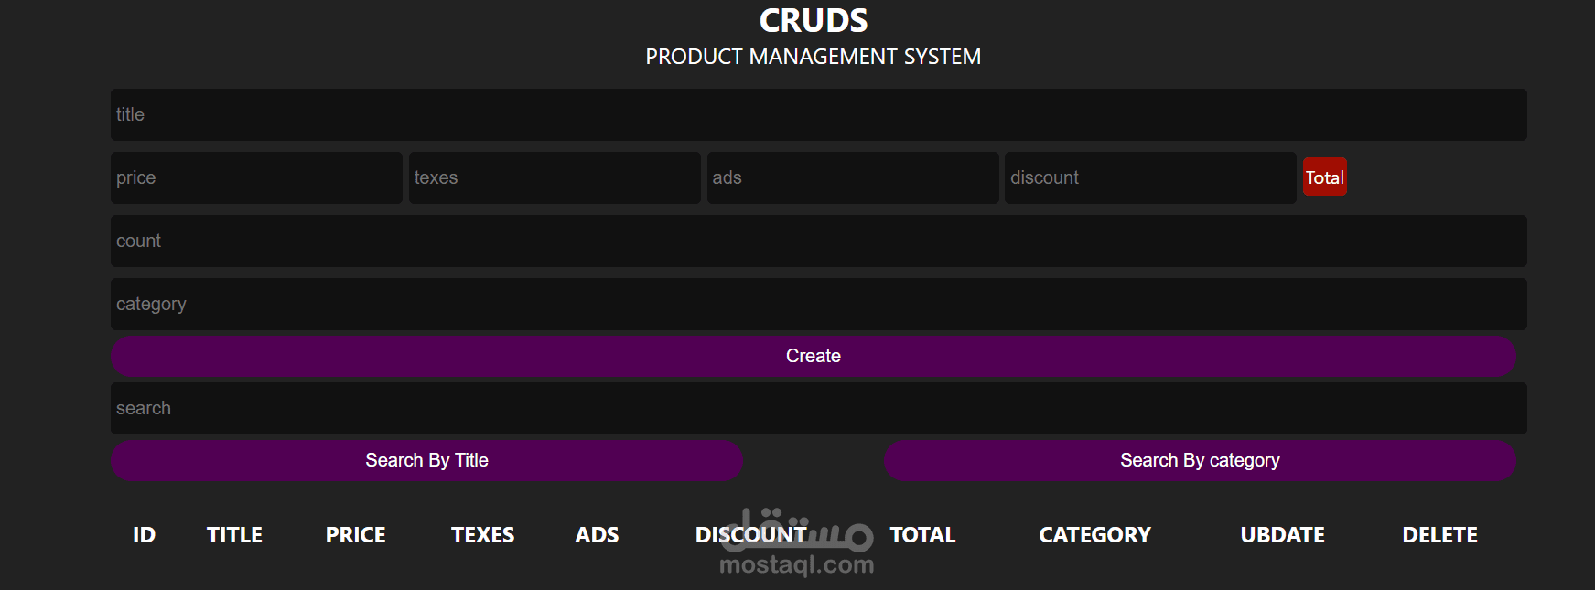Click the red Total badge

[1324, 177]
